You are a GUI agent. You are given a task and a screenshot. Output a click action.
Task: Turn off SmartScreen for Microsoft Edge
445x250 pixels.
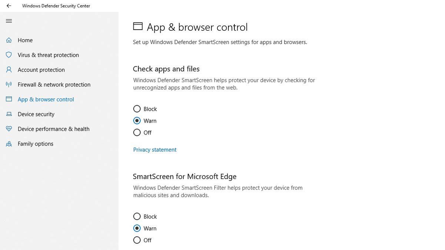tap(137, 240)
